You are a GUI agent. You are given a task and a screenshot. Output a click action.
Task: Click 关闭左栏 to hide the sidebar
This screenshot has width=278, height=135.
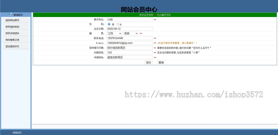coord(17,133)
